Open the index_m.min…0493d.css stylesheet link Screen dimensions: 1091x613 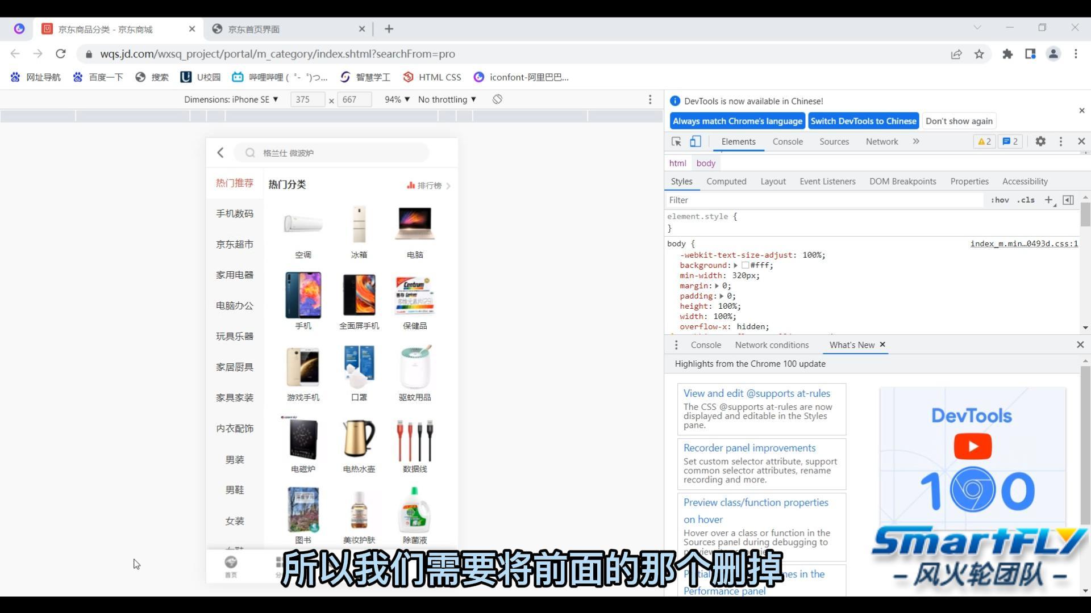[x=1023, y=243]
